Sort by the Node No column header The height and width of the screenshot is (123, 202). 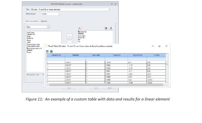116,55
